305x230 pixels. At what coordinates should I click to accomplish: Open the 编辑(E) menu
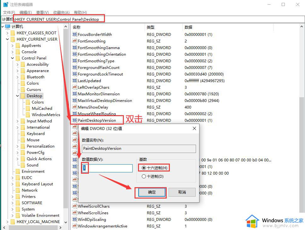pyautogui.click(x=26, y=13)
